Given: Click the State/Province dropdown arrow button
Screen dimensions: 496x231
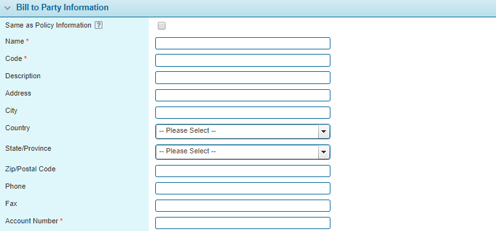Looking at the screenshot, I should pyautogui.click(x=323, y=152).
